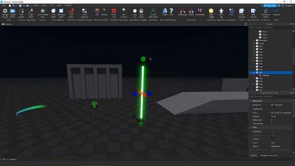Switch to the TEST ribbon tab
Image resolution: width=295 pixels, height=166 pixels.
click(x=52, y=6)
